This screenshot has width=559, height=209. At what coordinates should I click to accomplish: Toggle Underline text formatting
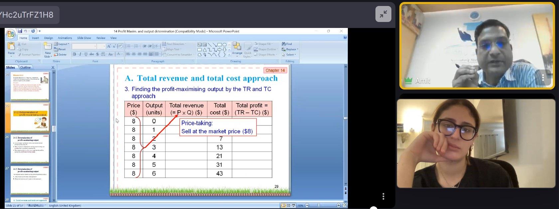click(86, 54)
